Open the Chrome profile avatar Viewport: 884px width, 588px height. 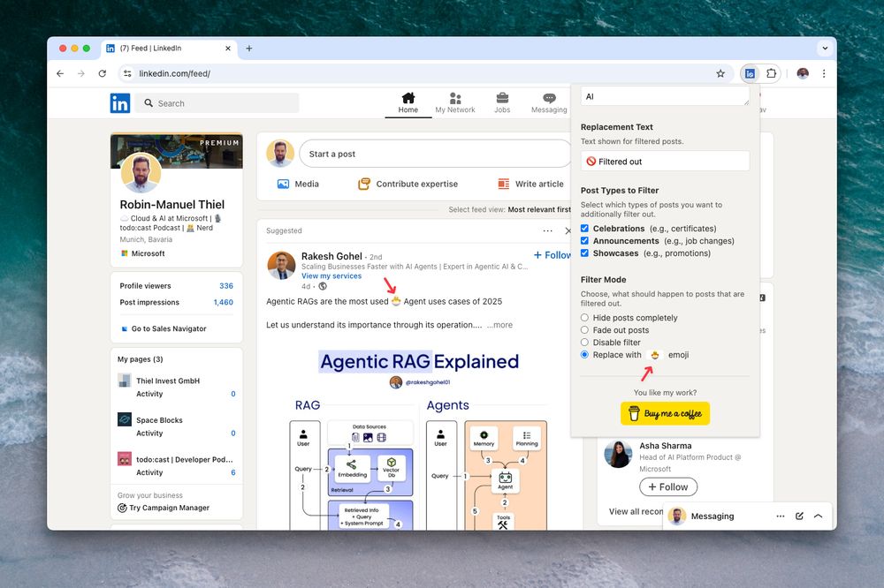(x=803, y=73)
